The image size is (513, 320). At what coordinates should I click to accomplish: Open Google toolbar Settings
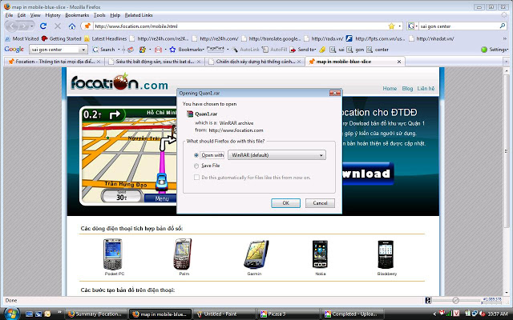coord(495,50)
